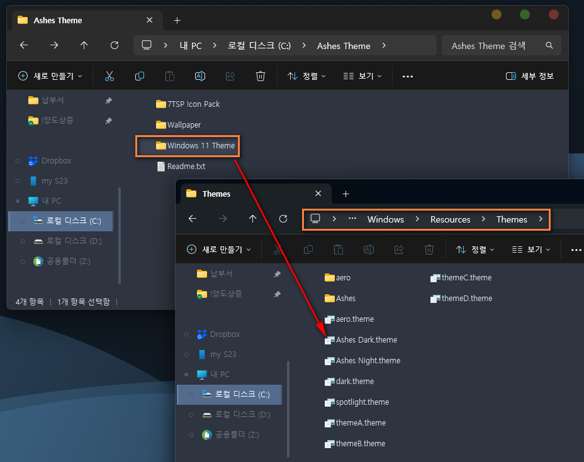Go back in Ashes Theme window
Screen dimensions: 584x462
click(24, 45)
